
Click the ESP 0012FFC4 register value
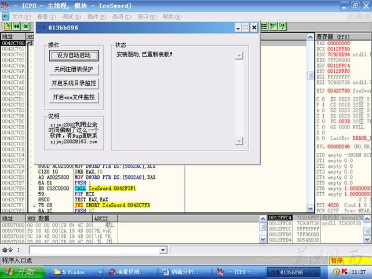click(x=338, y=65)
